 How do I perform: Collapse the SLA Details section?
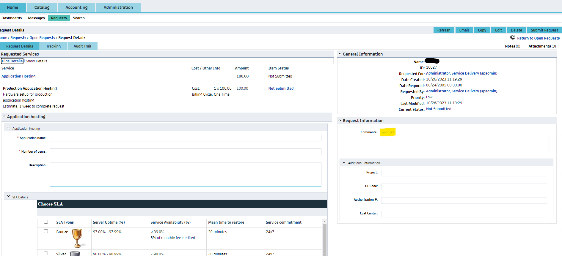click(x=8, y=196)
